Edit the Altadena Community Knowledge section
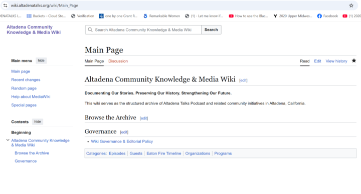Image resolution: width=361 pixels, height=194 pixels. coord(243,80)
